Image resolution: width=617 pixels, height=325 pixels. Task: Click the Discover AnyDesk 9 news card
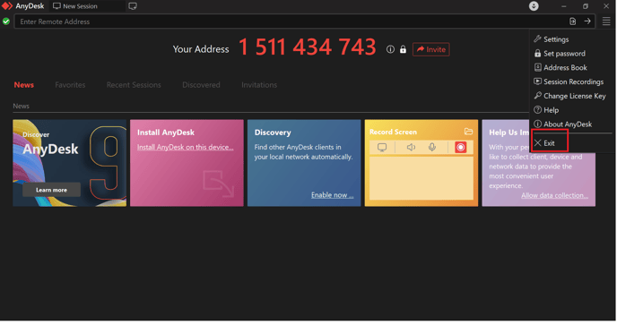(x=70, y=163)
